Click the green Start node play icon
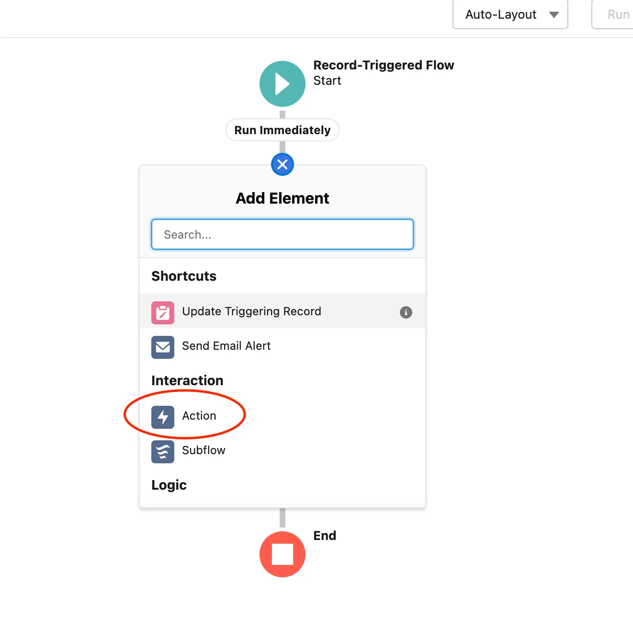The height and width of the screenshot is (642, 633). 283,84
